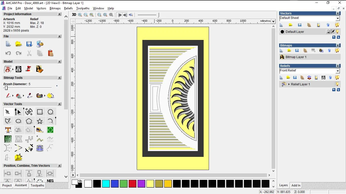The height and width of the screenshot is (194, 346).
Task: Toggle visibility bulb of Relief Layer 1
Action: (337, 84)
